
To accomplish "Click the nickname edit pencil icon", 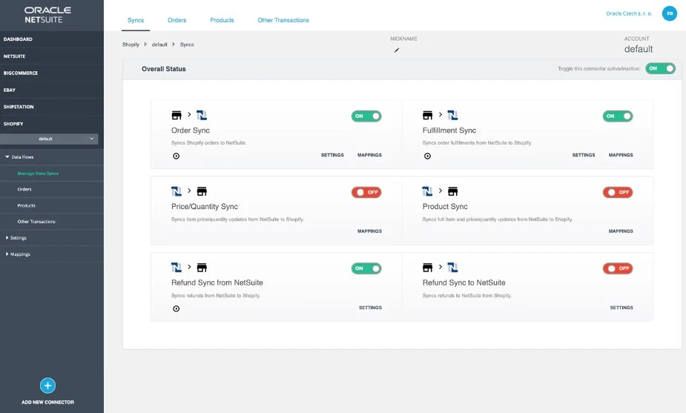I will tap(397, 50).
